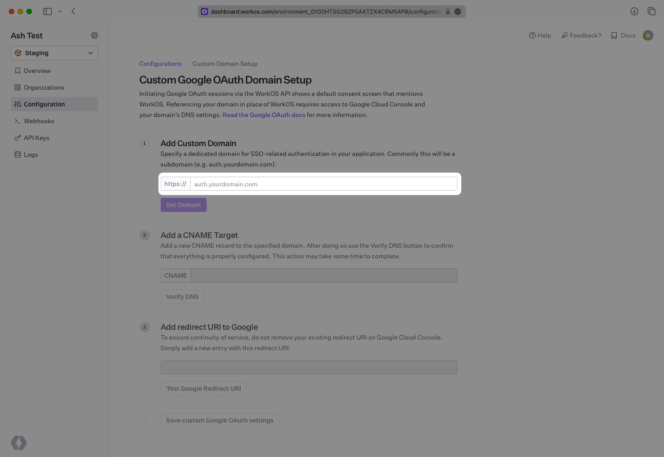Select Webhooks in the sidebar
The height and width of the screenshot is (457, 664).
39,121
